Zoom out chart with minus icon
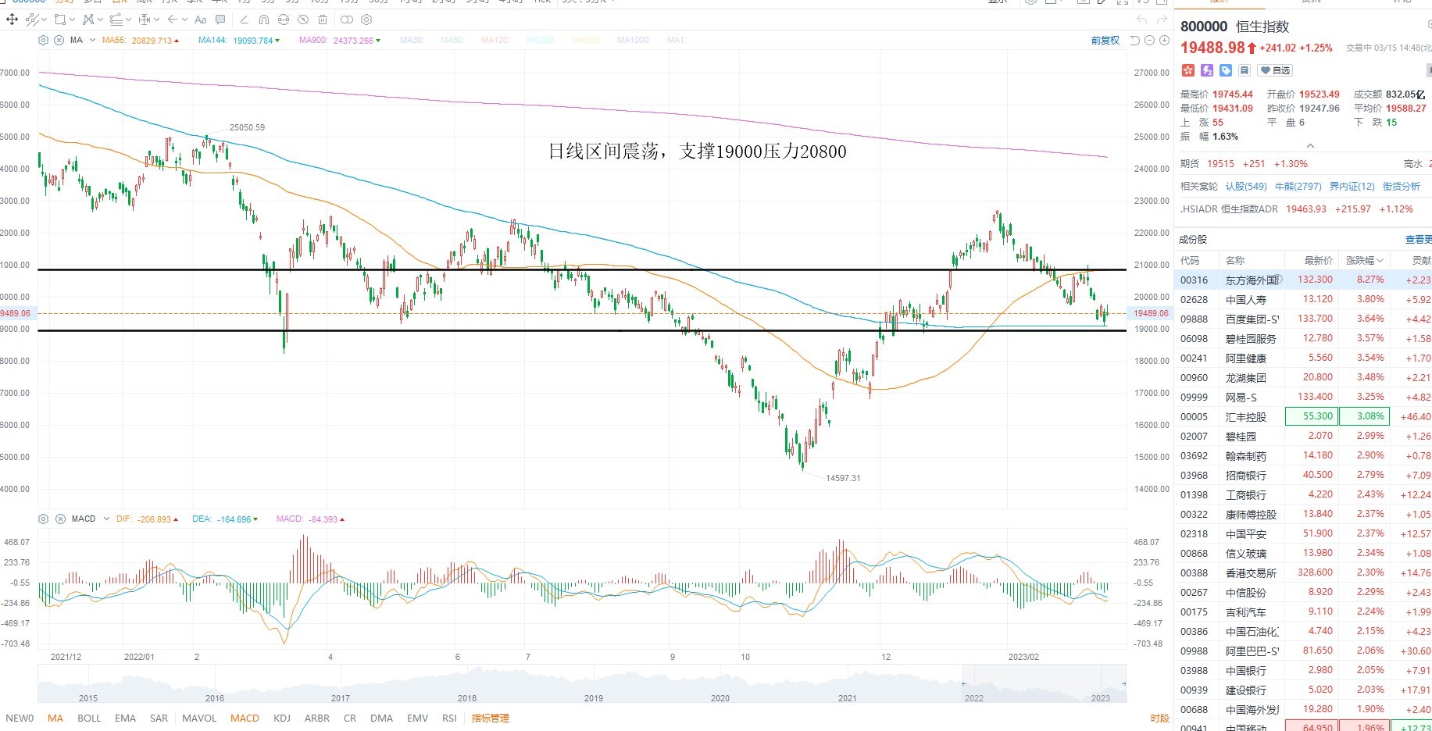Image resolution: width=1432 pixels, height=731 pixels. [1150, 40]
